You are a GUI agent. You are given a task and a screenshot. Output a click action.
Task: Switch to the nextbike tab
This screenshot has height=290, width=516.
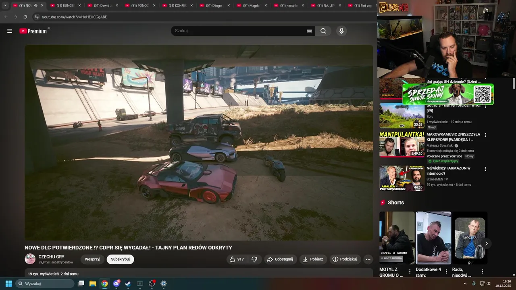(289, 6)
